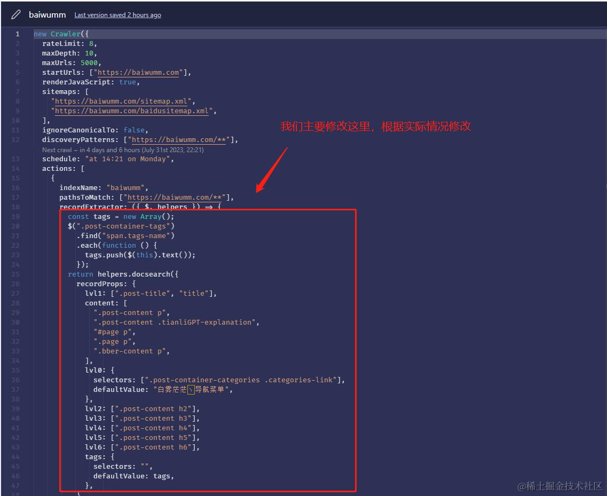Click the 'new Crawler({' first code line
607x496 pixels.
(61, 34)
